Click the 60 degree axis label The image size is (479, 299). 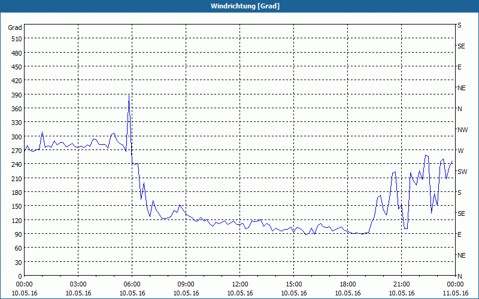point(19,249)
